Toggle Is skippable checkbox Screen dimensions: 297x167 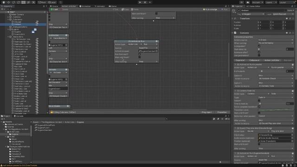[x=259, y=46]
